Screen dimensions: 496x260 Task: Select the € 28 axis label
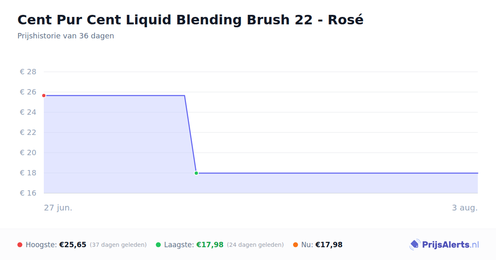[28, 72]
